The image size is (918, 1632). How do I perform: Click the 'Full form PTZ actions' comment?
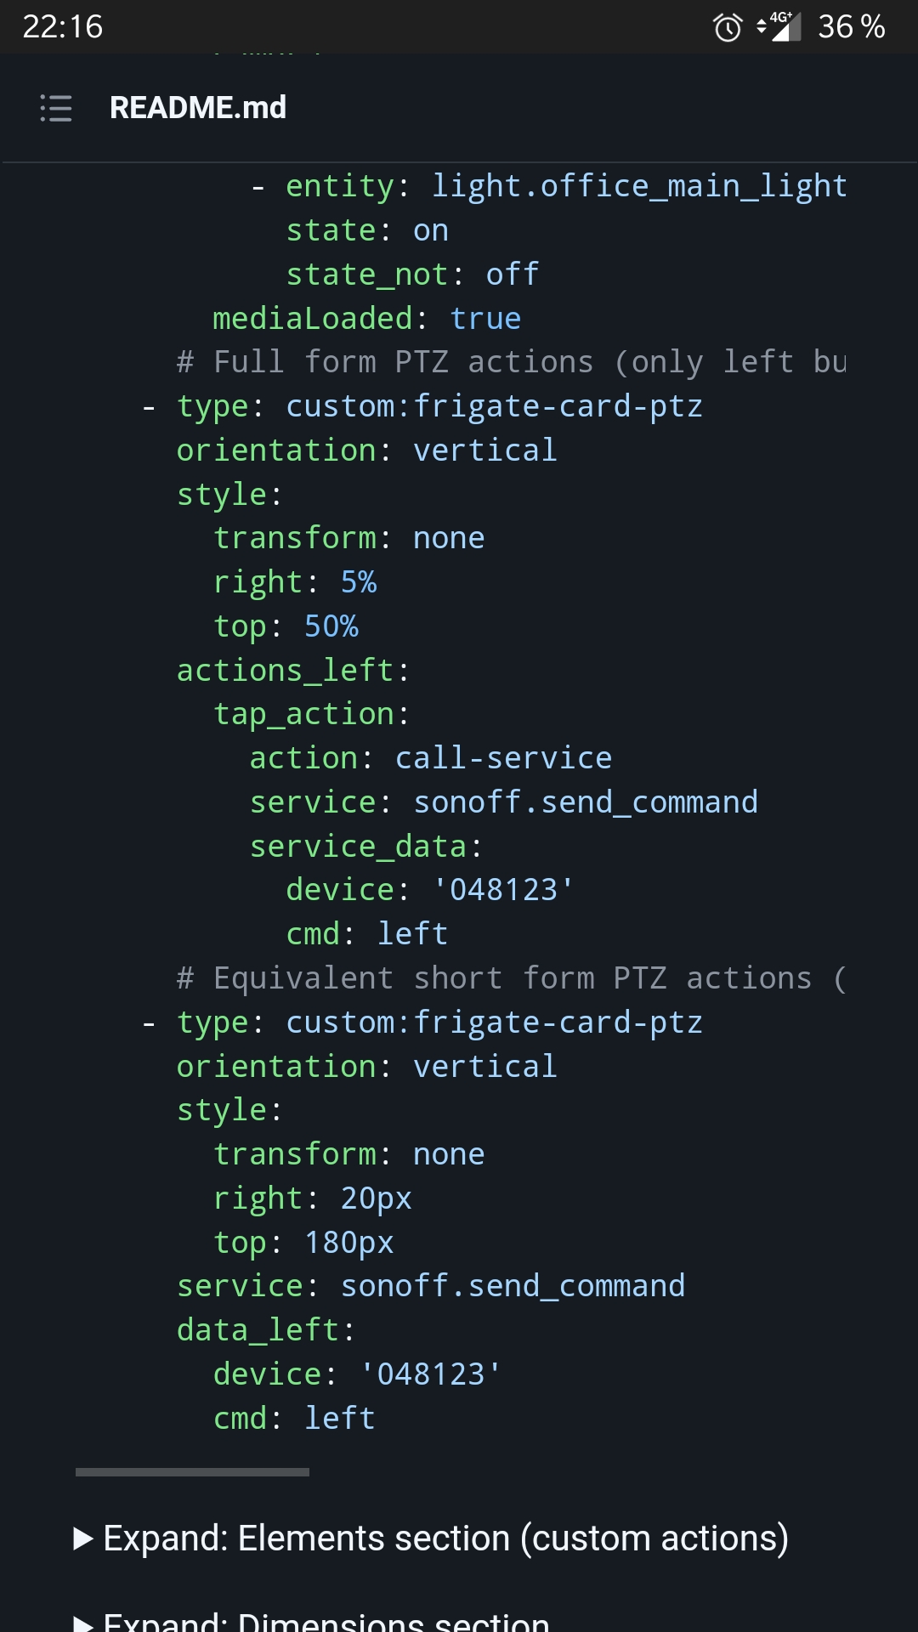[512, 362]
